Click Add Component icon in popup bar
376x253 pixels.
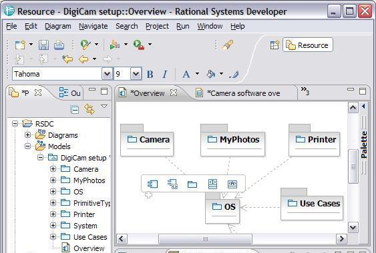click(152, 184)
